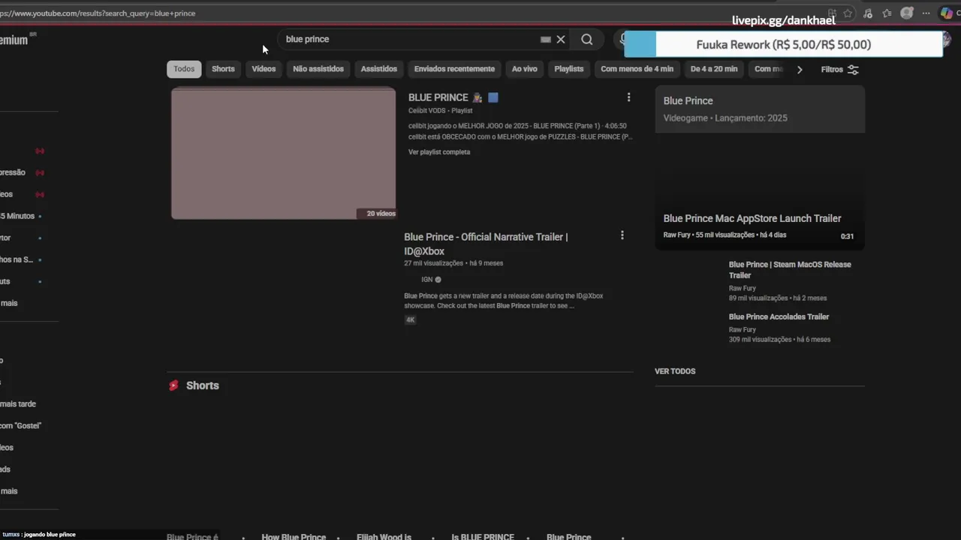Click the blue prince search input field
Screen dimensions: 961x540
(x=409, y=39)
